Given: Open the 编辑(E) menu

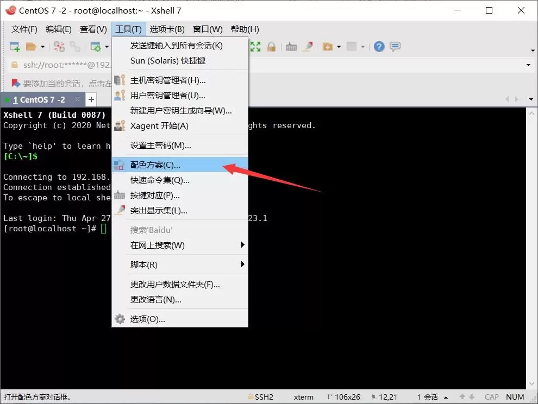Looking at the screenshot, I should click(59, 29).
